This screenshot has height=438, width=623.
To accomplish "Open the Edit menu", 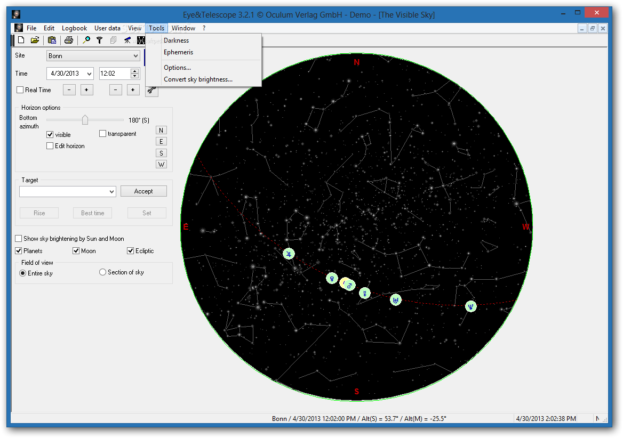I will coord(49,28).
